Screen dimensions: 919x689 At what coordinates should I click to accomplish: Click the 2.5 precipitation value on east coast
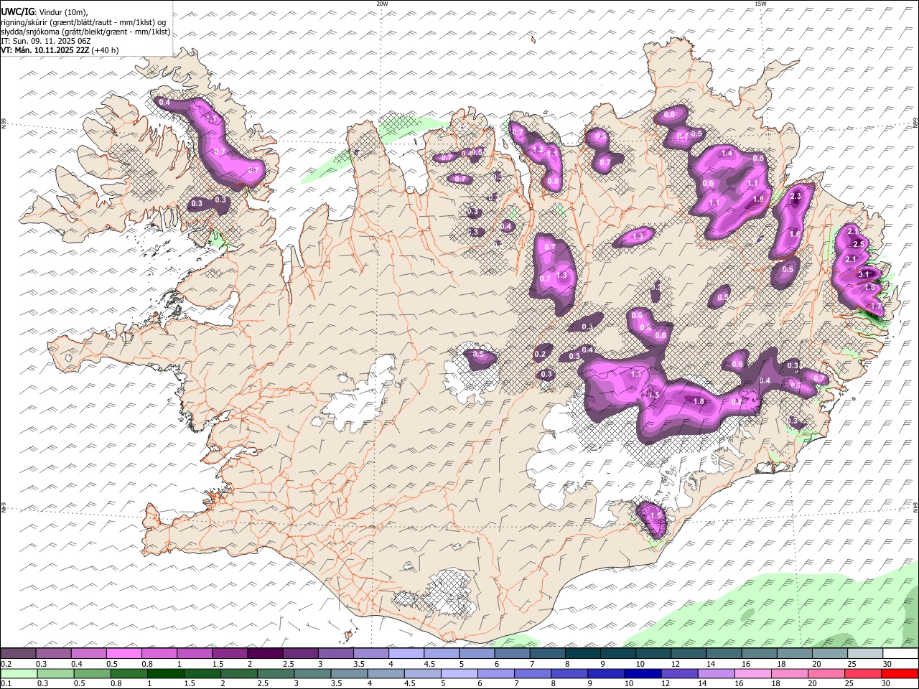[x=858, y=245]
